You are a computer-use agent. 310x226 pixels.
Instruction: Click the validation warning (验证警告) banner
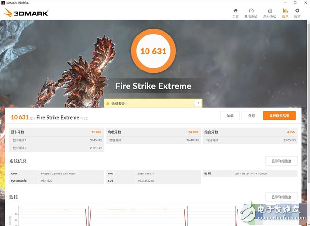[x=152, y=104]
